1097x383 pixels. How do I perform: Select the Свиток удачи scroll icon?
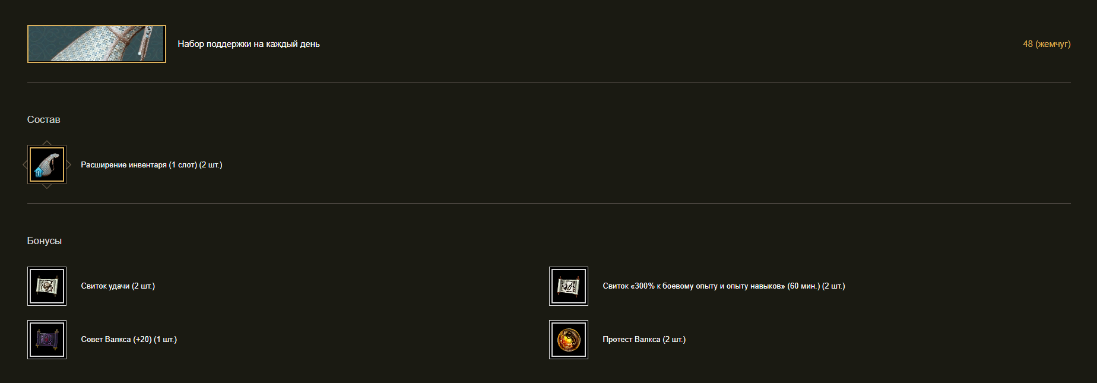click(47, 286)
